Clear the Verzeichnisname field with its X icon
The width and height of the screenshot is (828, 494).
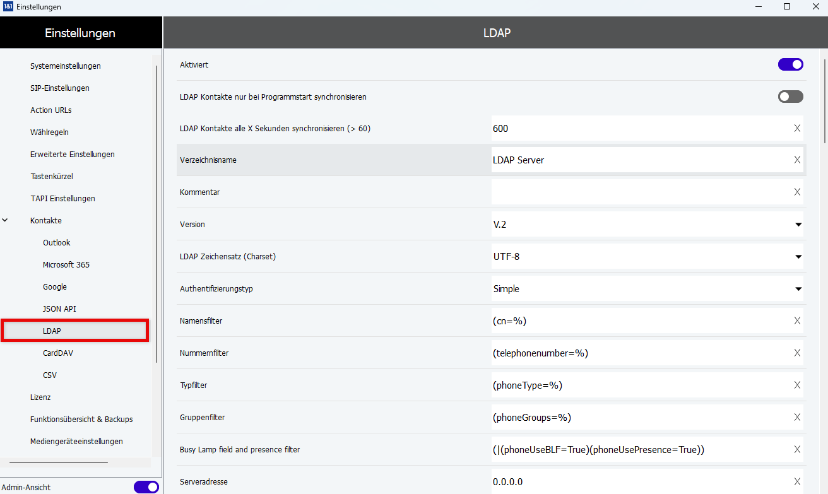pos(797,160)
